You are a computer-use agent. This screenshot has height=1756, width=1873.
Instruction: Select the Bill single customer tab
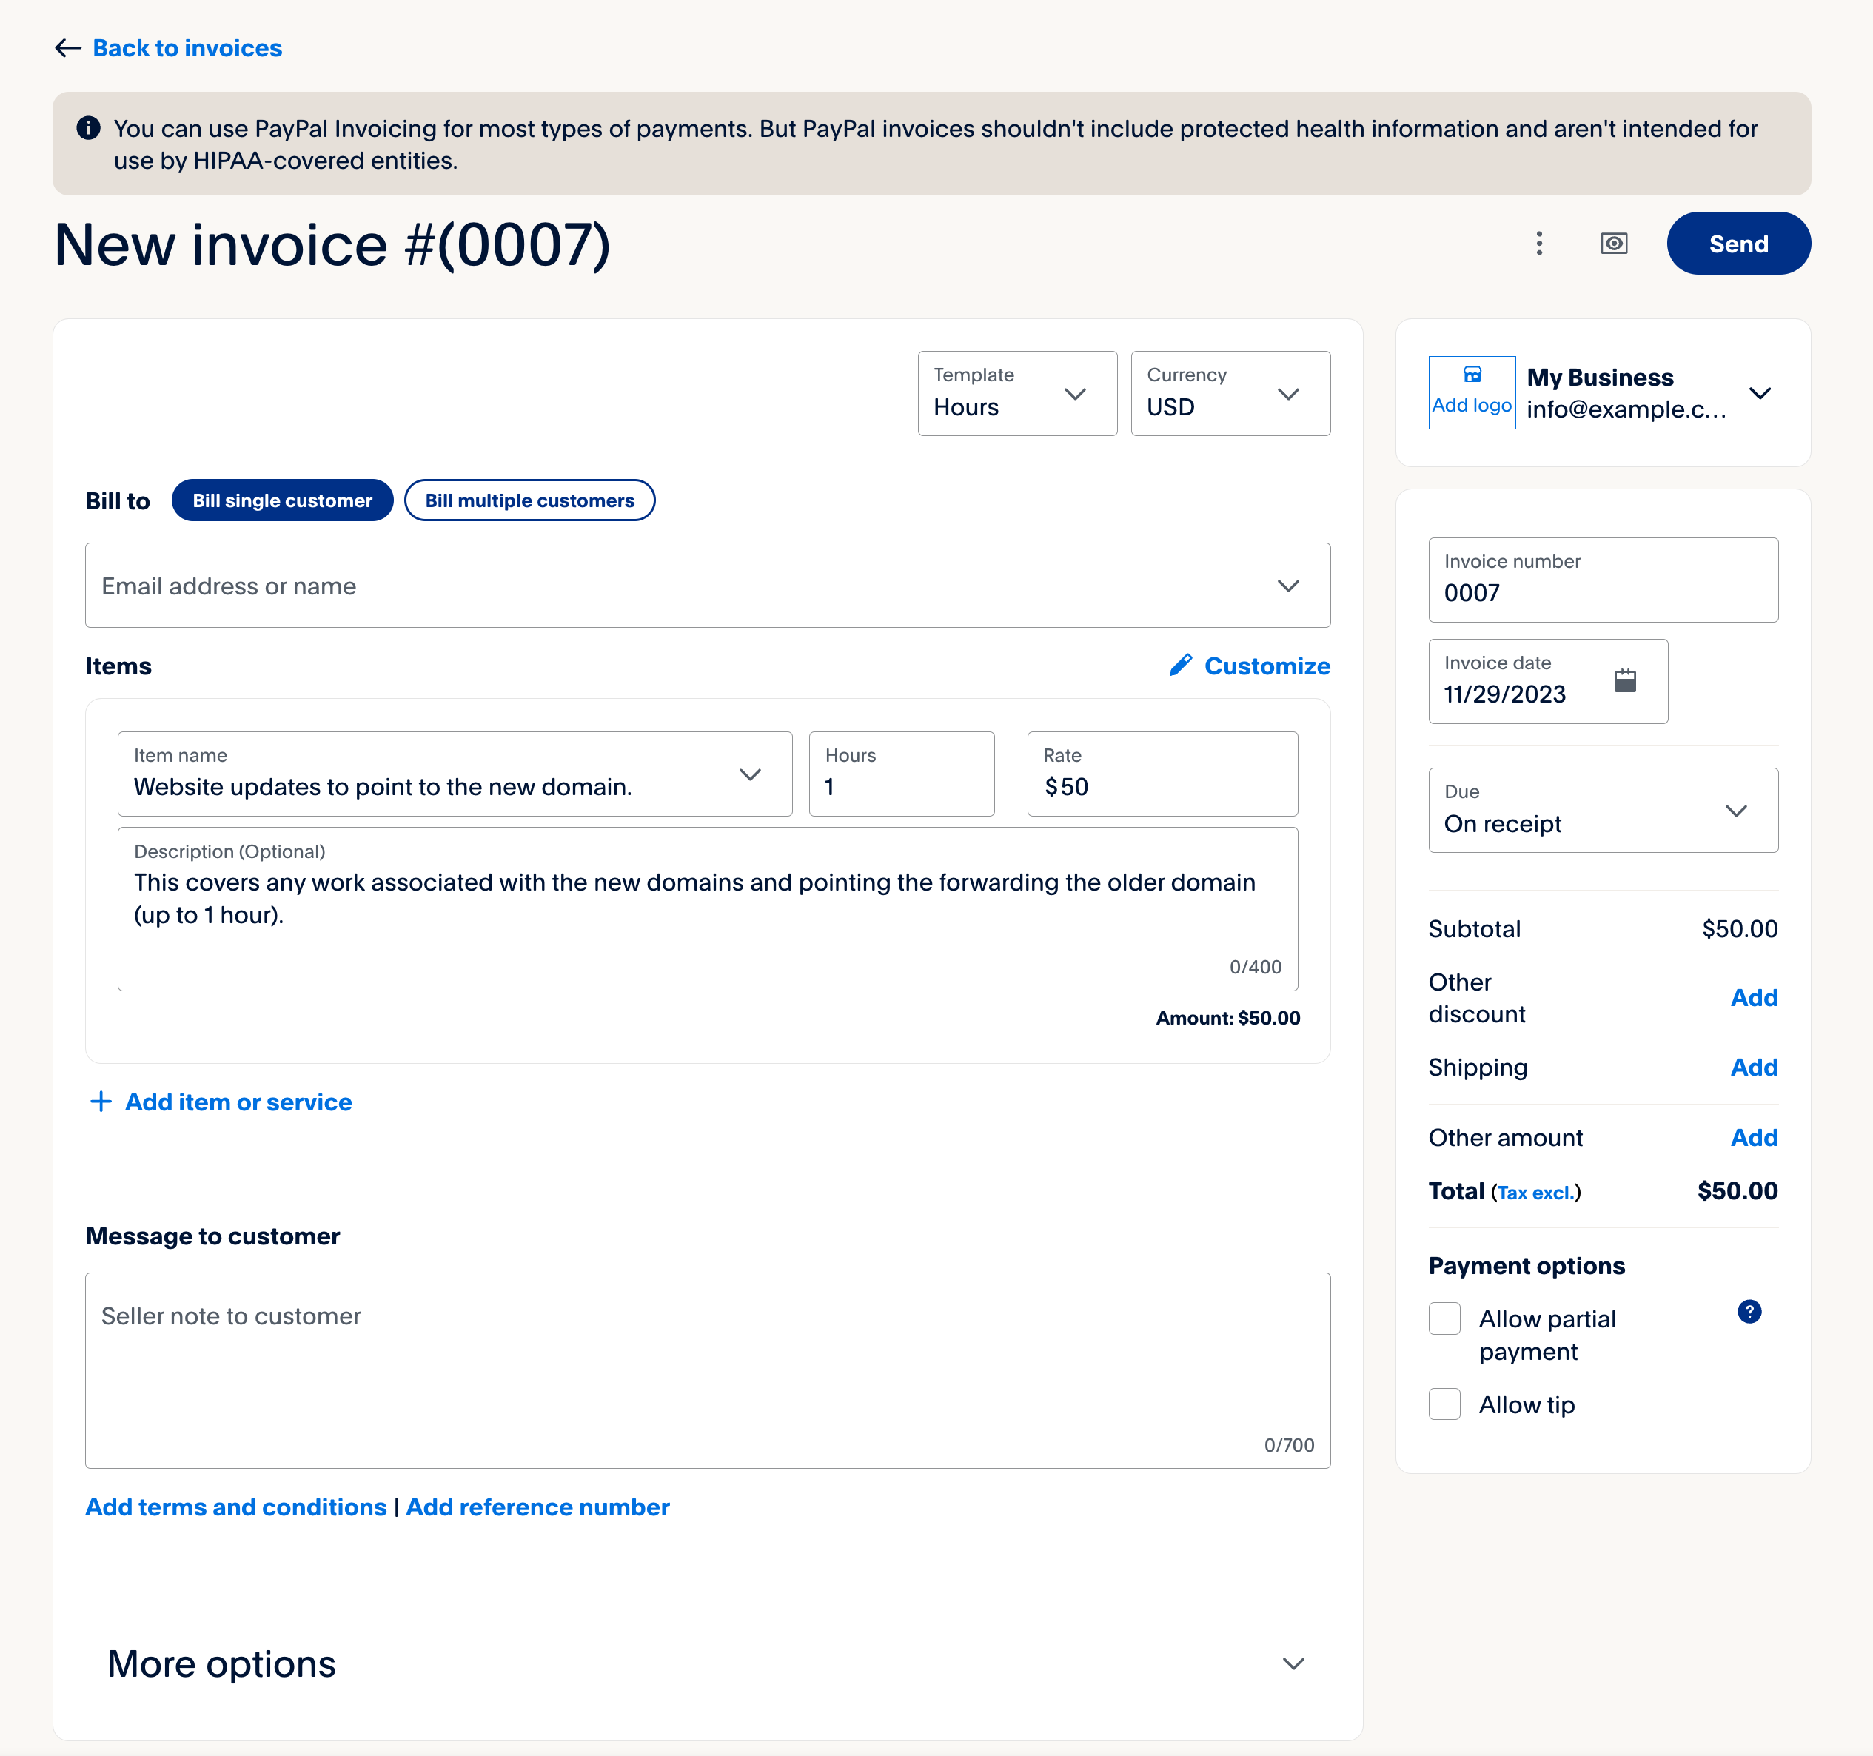click(x=282, y=500)
